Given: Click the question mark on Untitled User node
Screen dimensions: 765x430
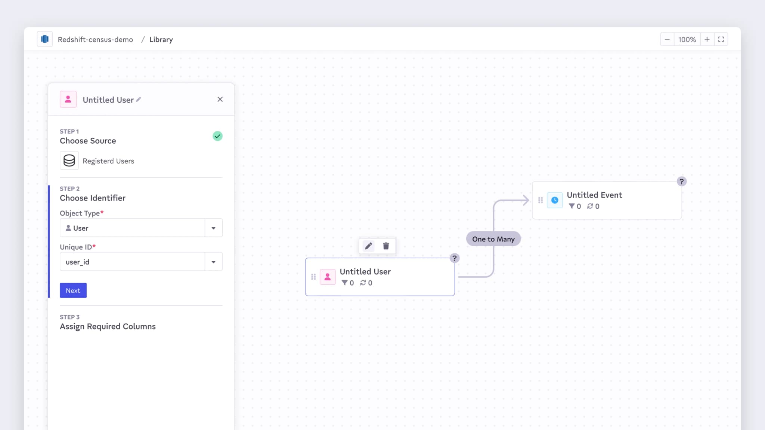Looking at the screenshot, I should [x=454, y=258].
